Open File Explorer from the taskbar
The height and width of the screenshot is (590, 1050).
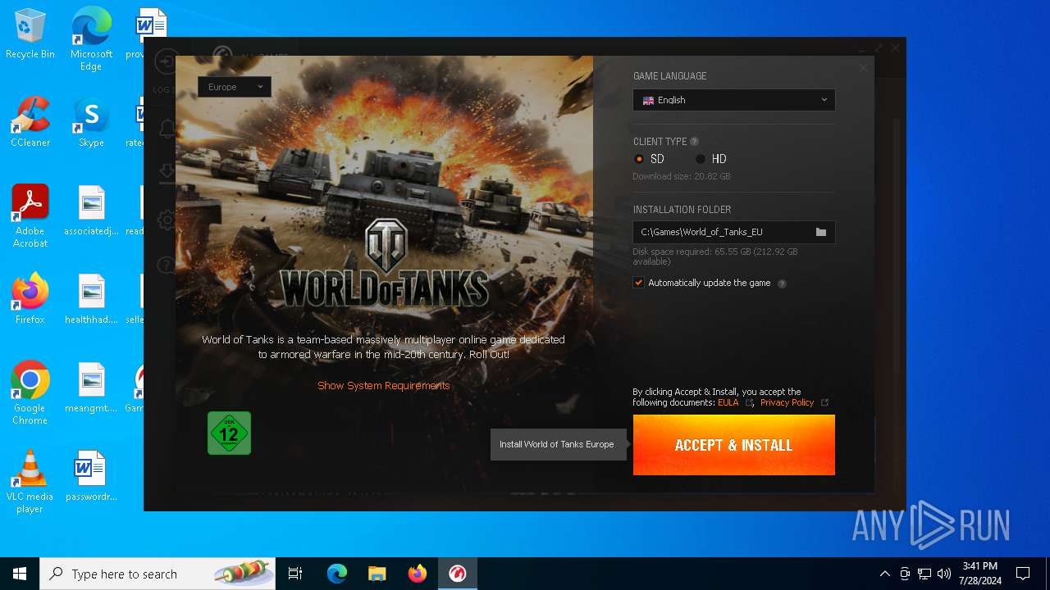click(x=377, y=574)
